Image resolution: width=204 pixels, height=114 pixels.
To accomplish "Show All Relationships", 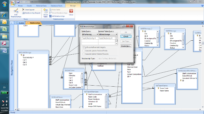I will pyautogui.click(x=57, y=16).
